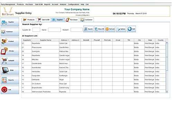
Task: Click the supplier list scrollbar down arrow
Action: click(x=167, y=92)
